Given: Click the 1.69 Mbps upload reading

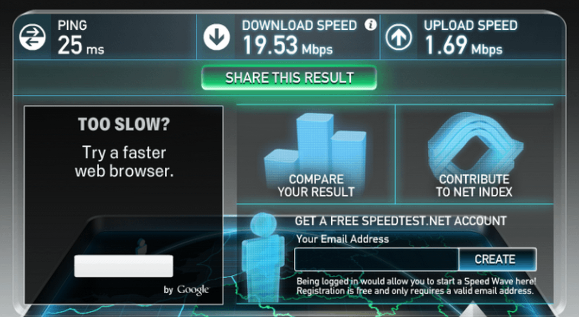Looking at the screenshot, I should tap(464, 45).
